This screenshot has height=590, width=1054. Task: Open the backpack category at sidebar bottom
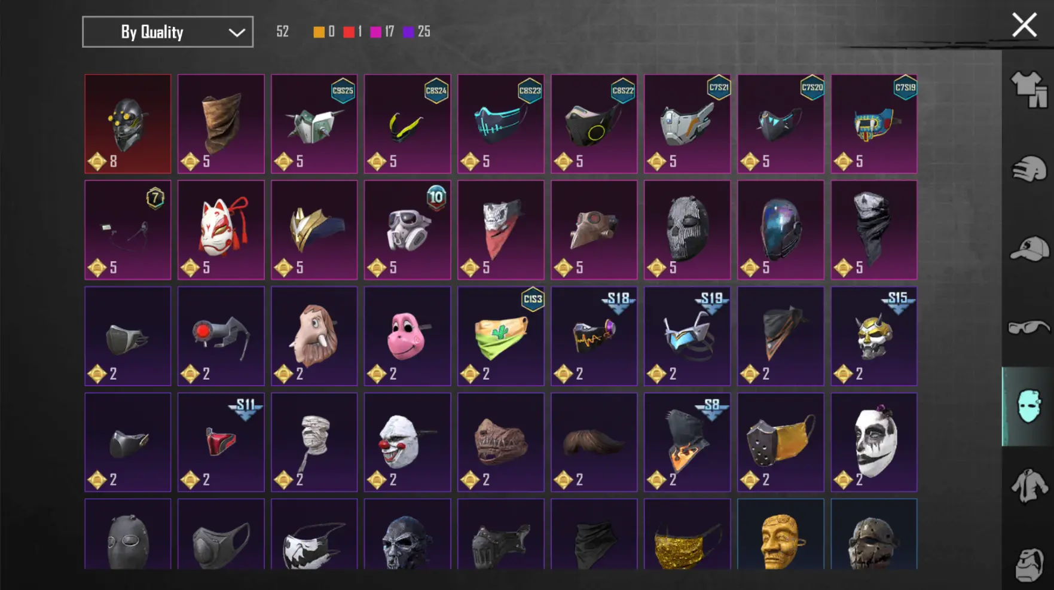[1029, 565]
